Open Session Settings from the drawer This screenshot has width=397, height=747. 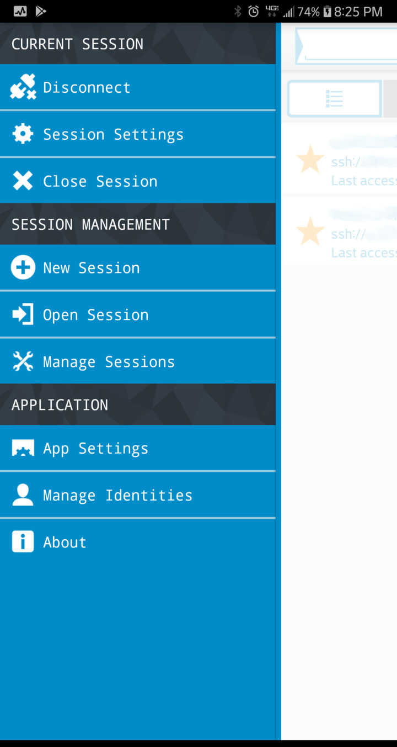click(138, 134)
